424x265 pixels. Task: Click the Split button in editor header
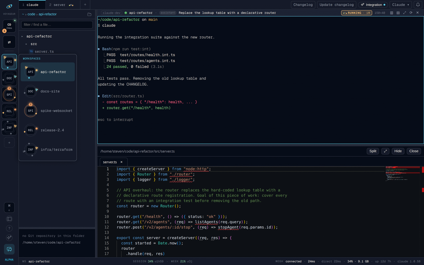373,151
